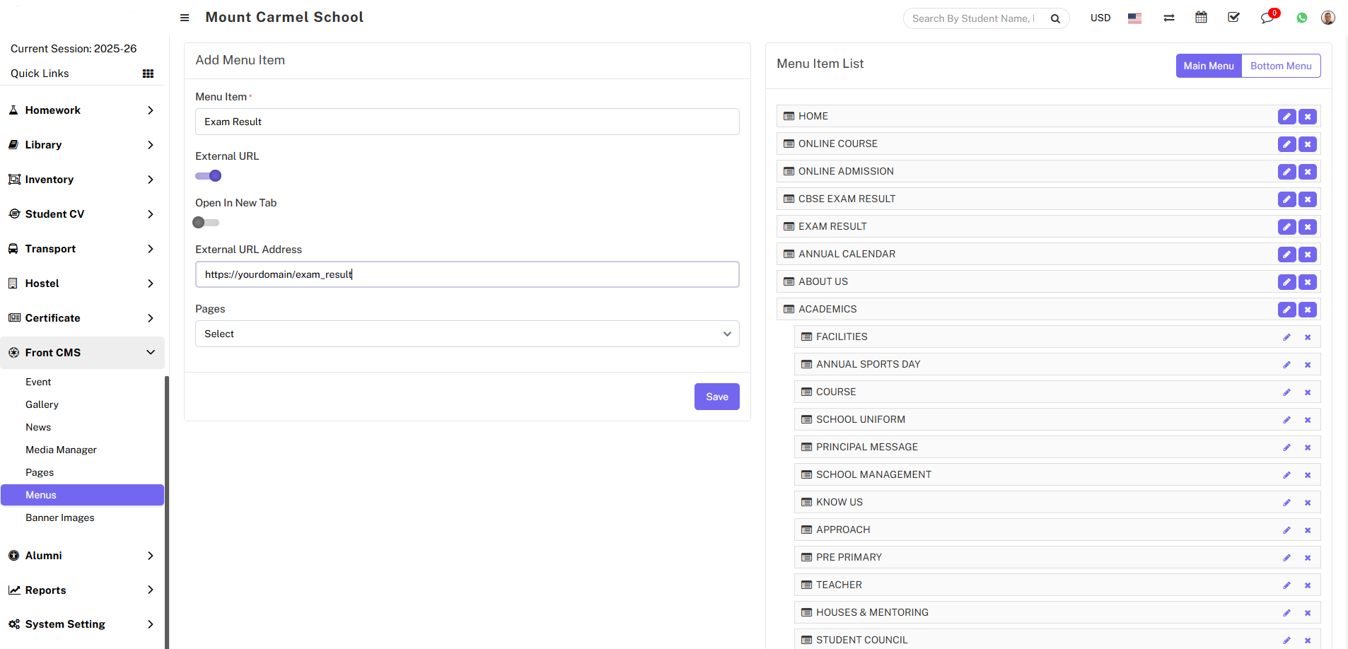Disable the External URL toggle
Image resolution: width=1348 pixels, height=649 pixels.
click(209, 176)
